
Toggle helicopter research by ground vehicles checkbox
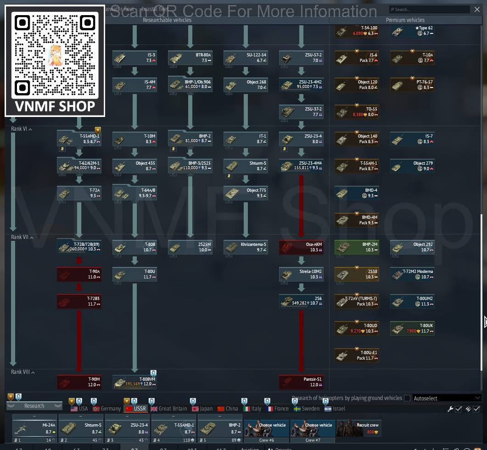[x=407, y=398]
